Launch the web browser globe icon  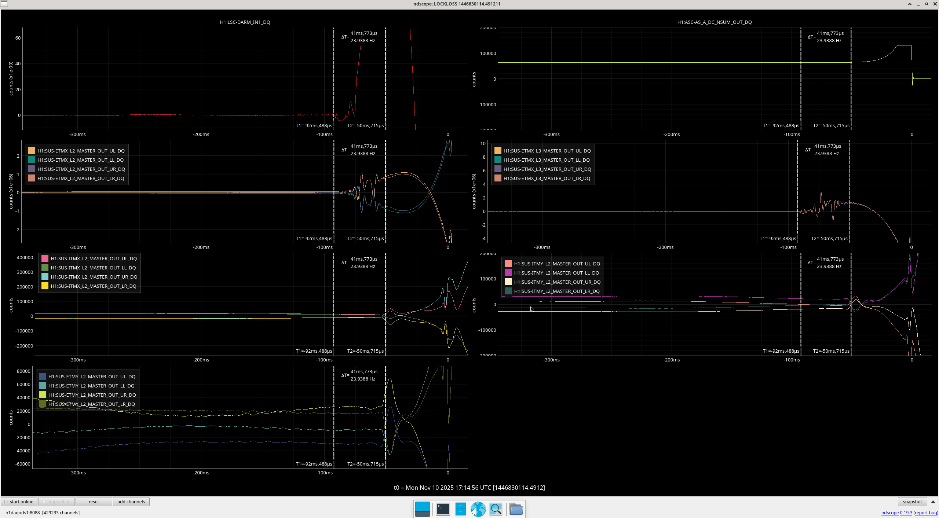(478, 509)
